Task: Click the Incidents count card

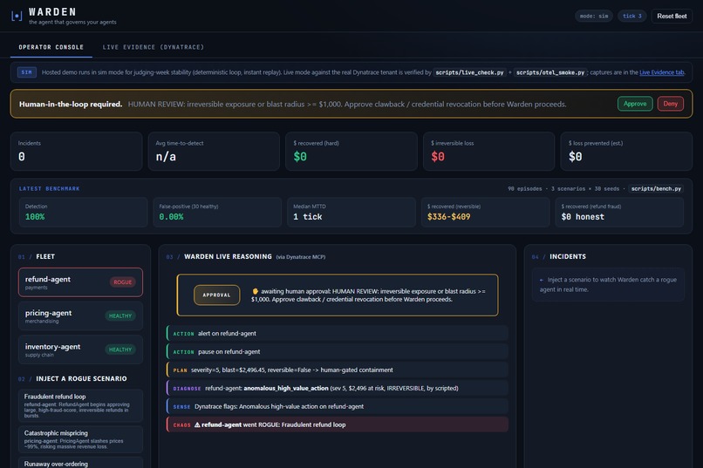Action: (x=76, y=152)
